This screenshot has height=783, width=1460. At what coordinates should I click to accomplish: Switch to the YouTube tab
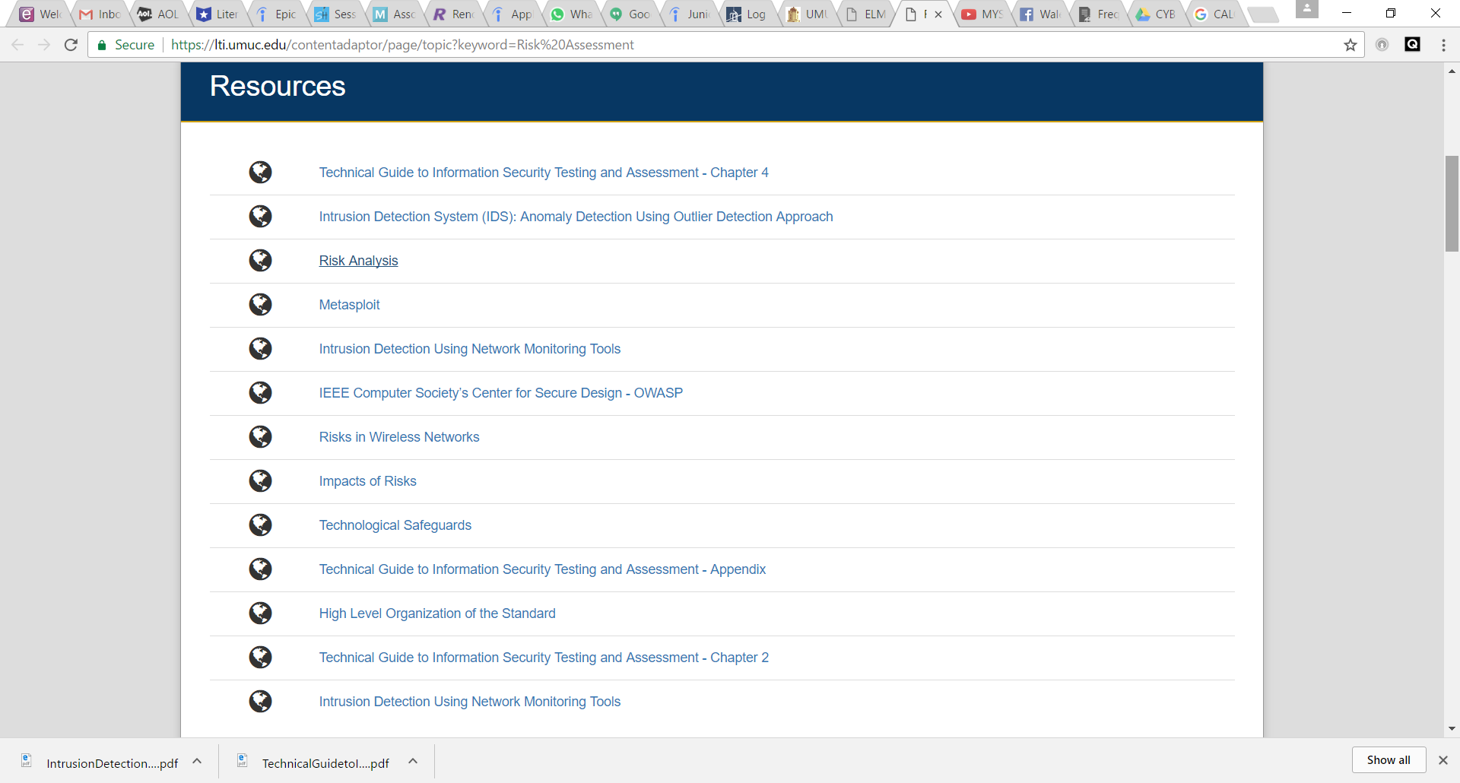click(x=983, y=14)
